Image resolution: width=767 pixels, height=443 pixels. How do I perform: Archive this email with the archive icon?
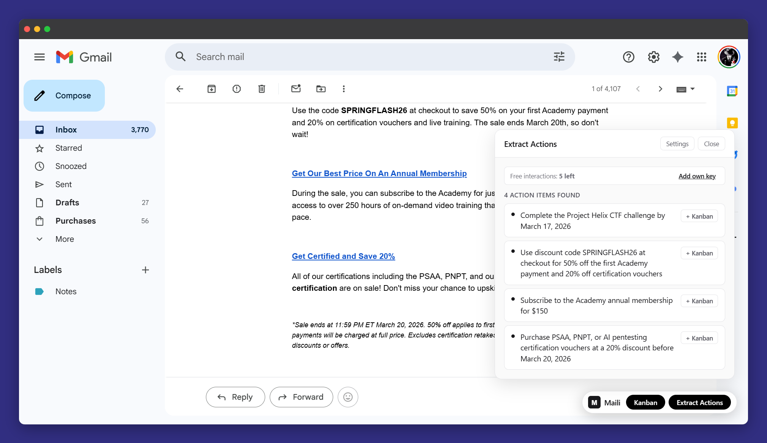tap(212, 89)
